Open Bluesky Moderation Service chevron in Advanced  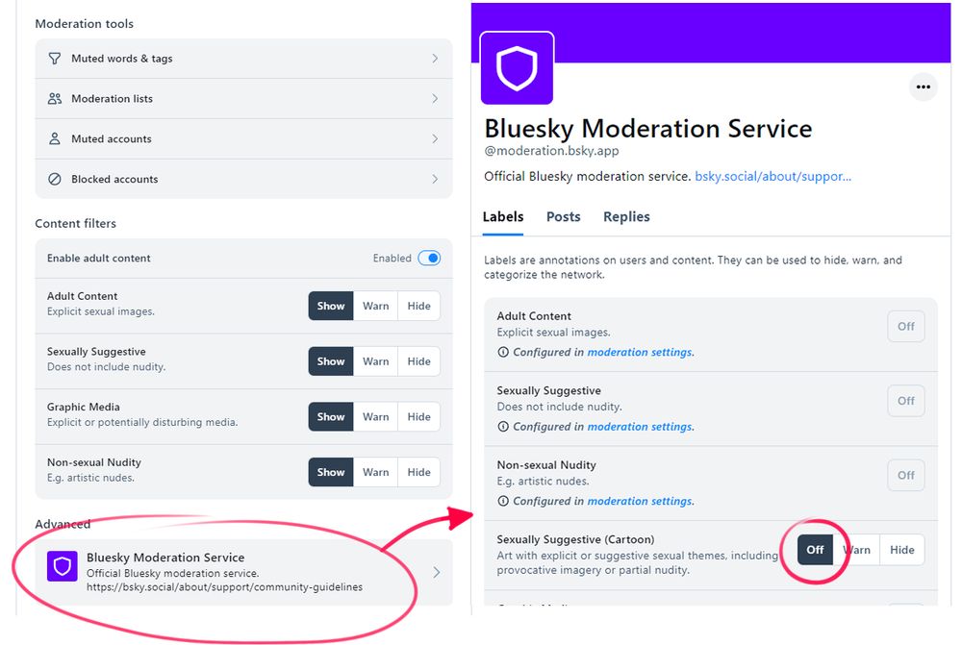(436, 572)
